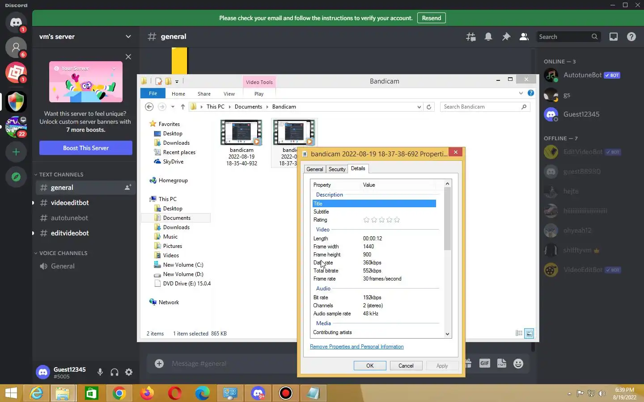Toggle member list icon
644x402 pixels.
(x=524, y=37)
